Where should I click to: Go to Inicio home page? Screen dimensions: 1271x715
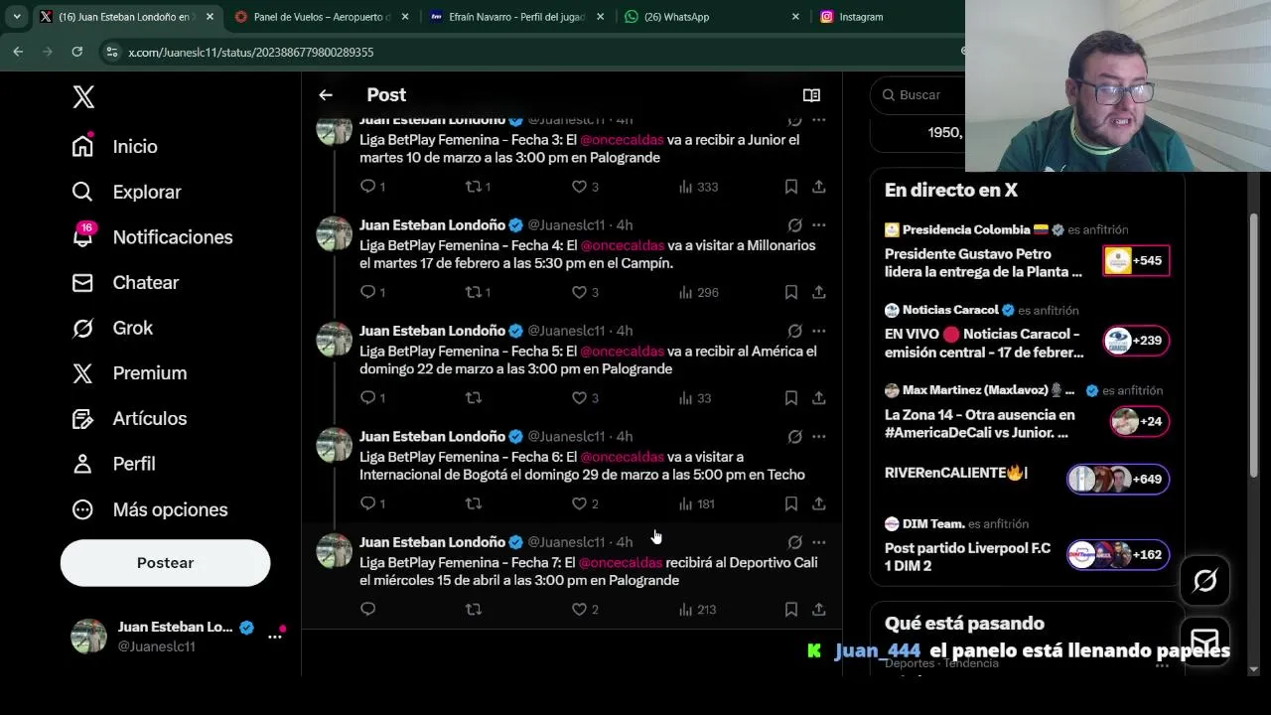(x=115, y=146)
